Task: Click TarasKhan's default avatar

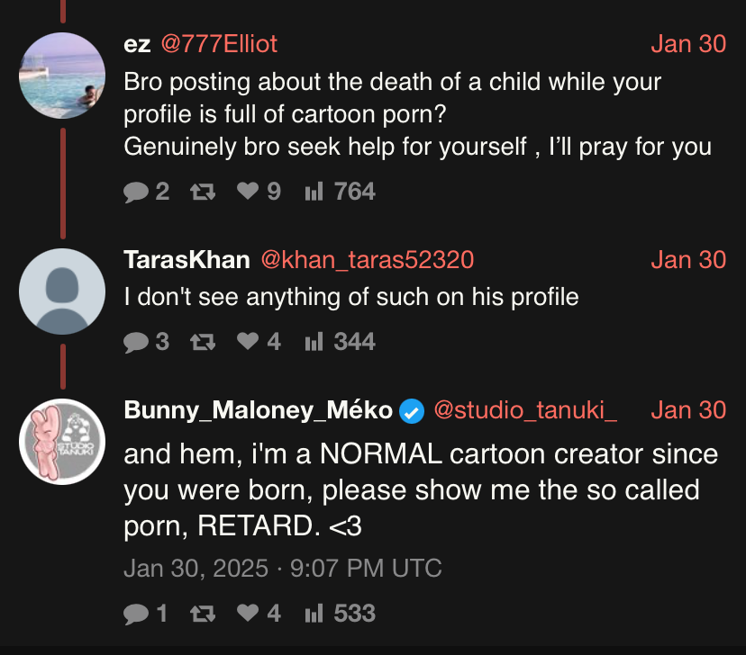Action: coord(62,292)
